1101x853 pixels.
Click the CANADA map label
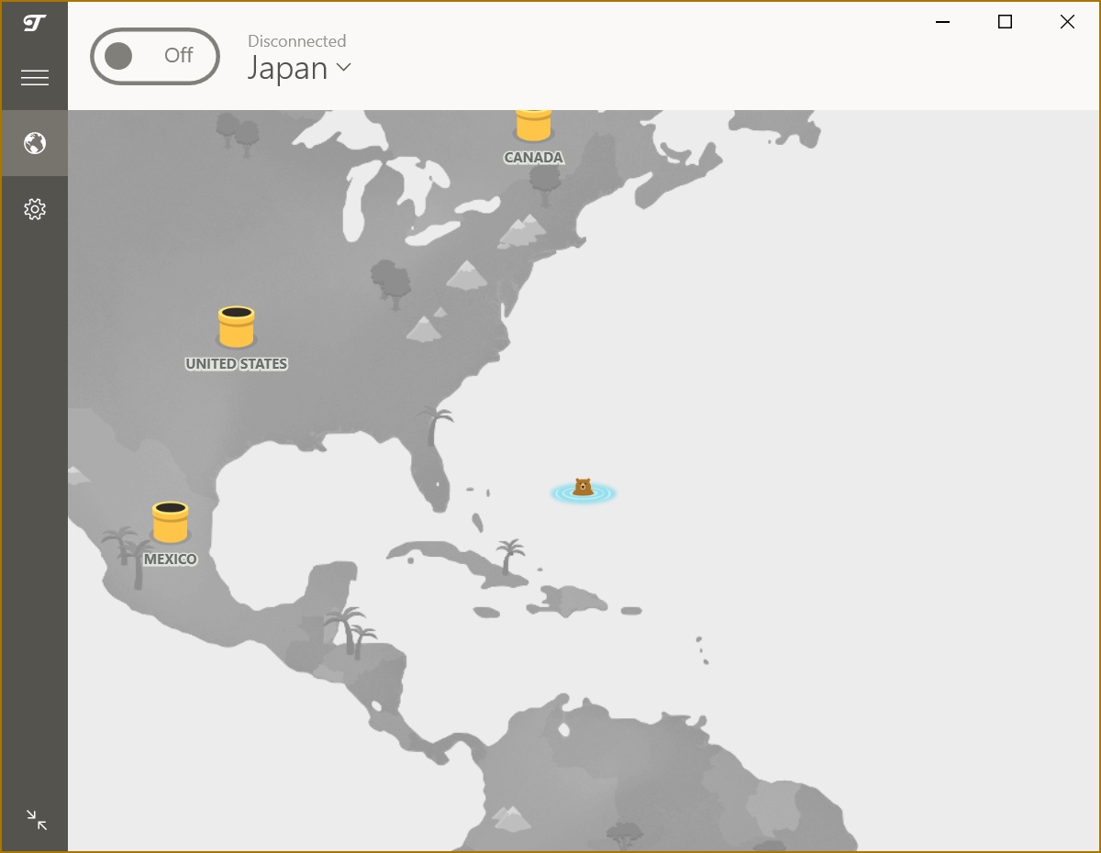[534, 158]
